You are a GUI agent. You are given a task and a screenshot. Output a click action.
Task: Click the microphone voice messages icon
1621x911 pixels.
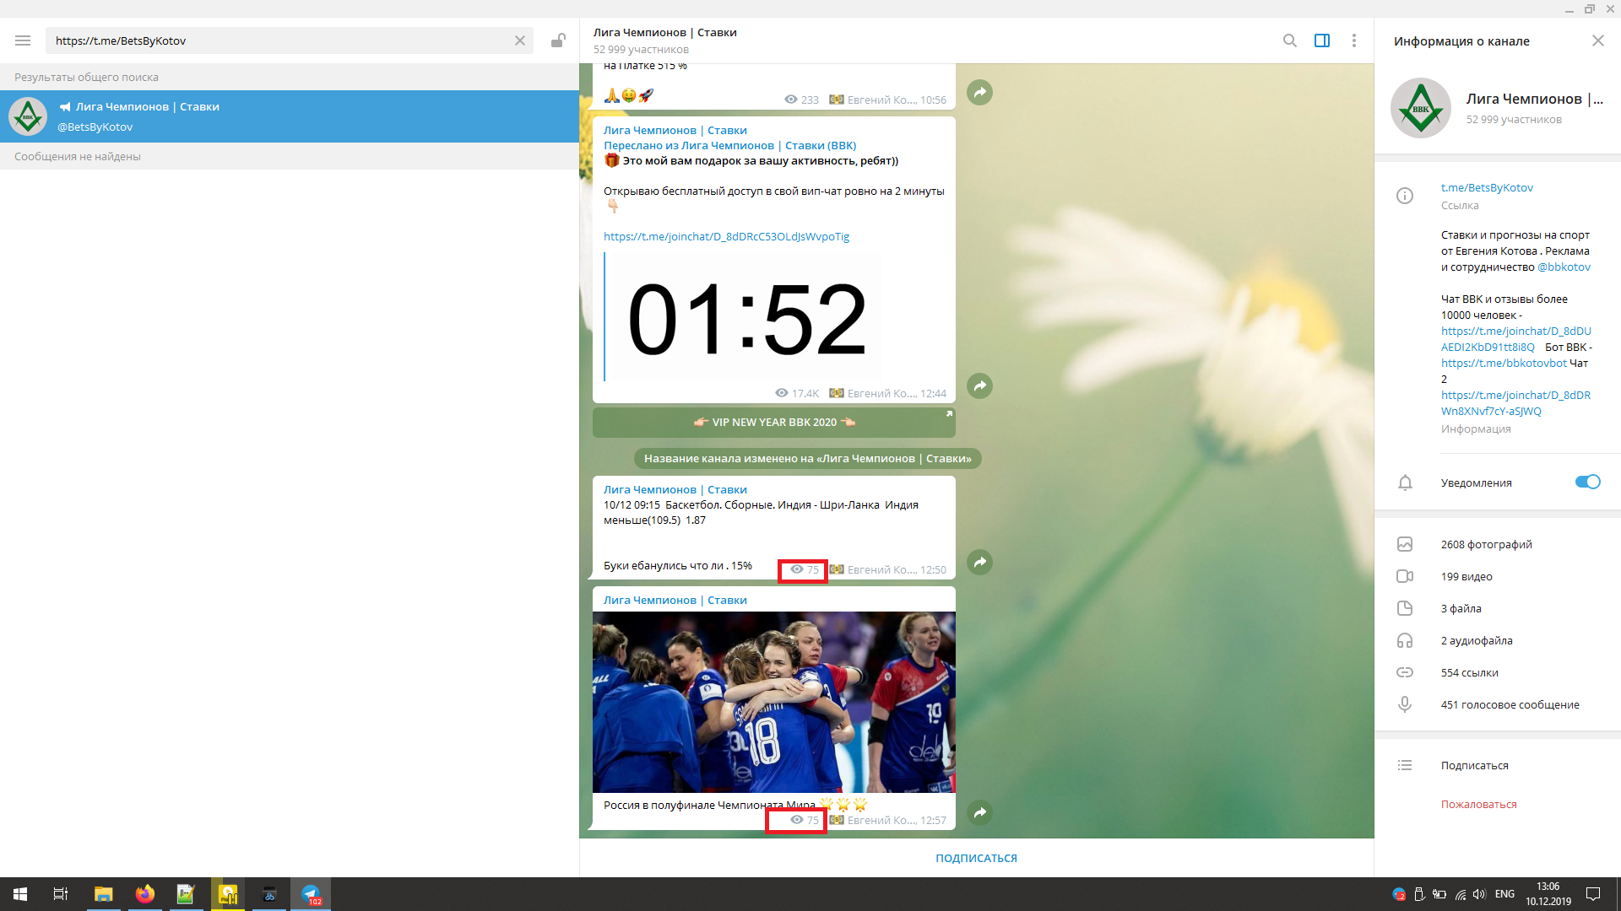[1405, 704]
